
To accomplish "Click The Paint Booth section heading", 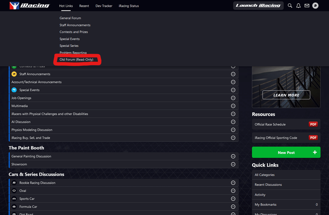I will pyautogui.click(x=26, y=148).
